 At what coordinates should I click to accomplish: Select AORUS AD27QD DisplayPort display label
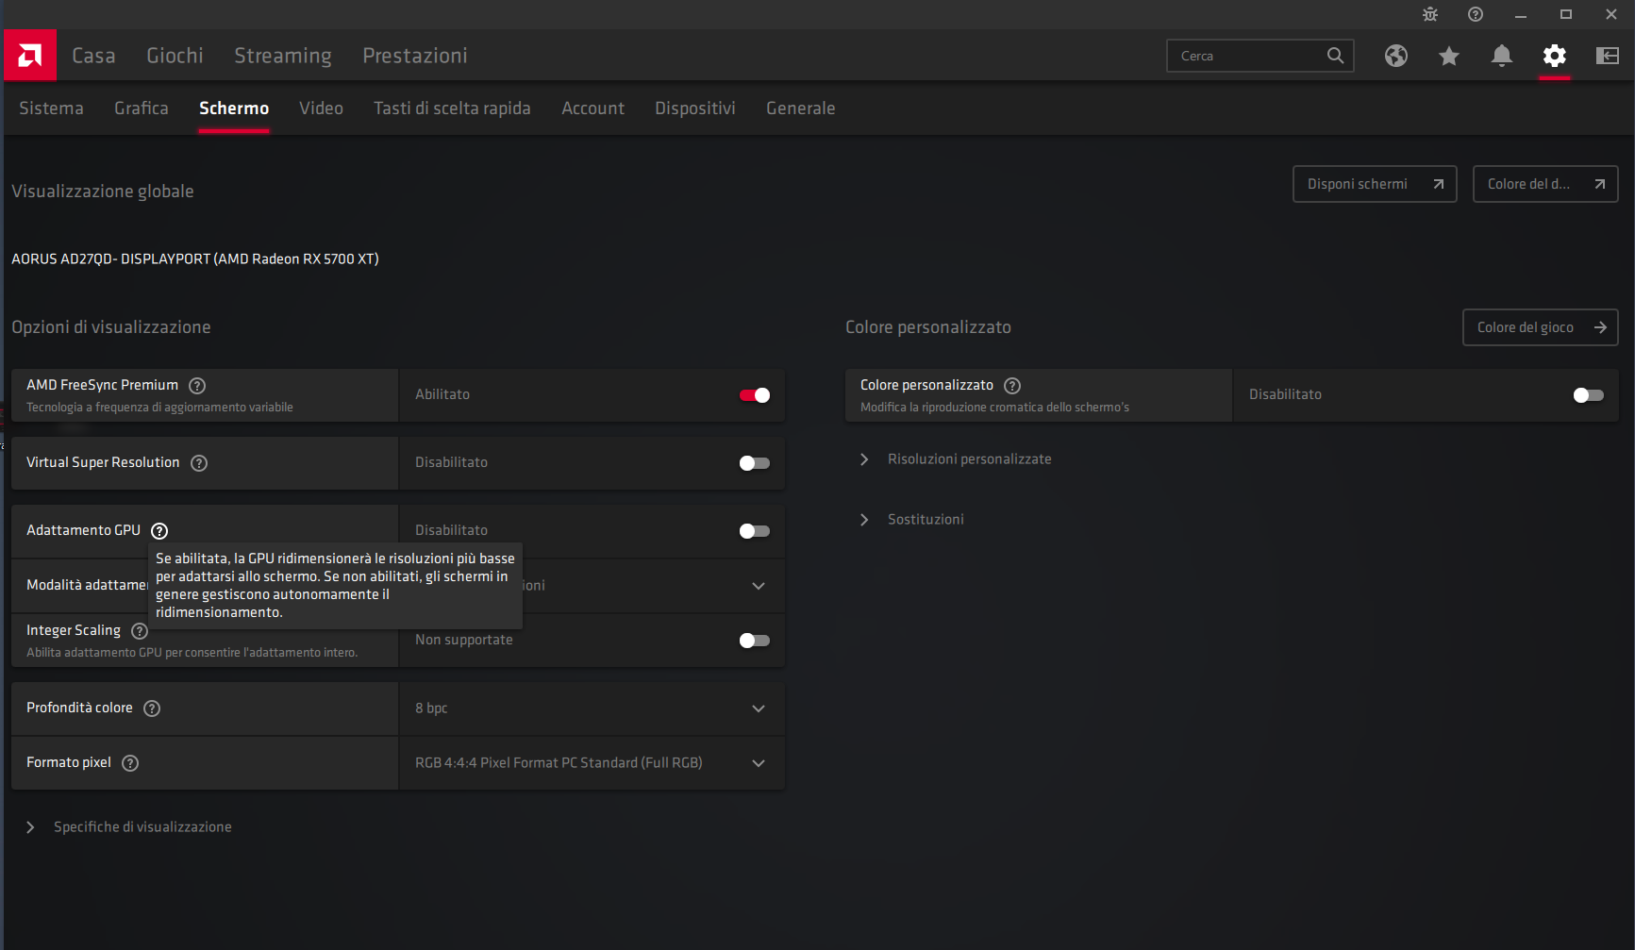195,258
